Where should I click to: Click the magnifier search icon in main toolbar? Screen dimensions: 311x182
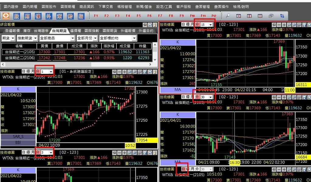coord(228,16)
